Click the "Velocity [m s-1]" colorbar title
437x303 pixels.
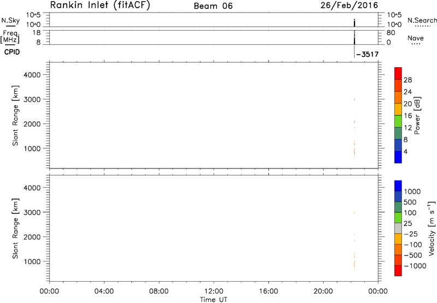click(x=431, y=228)
